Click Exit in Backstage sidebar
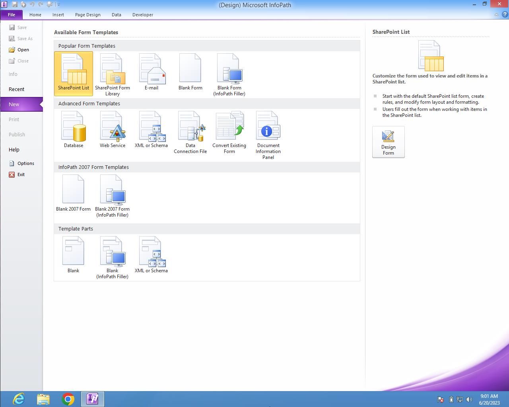 tap(21, 174)
